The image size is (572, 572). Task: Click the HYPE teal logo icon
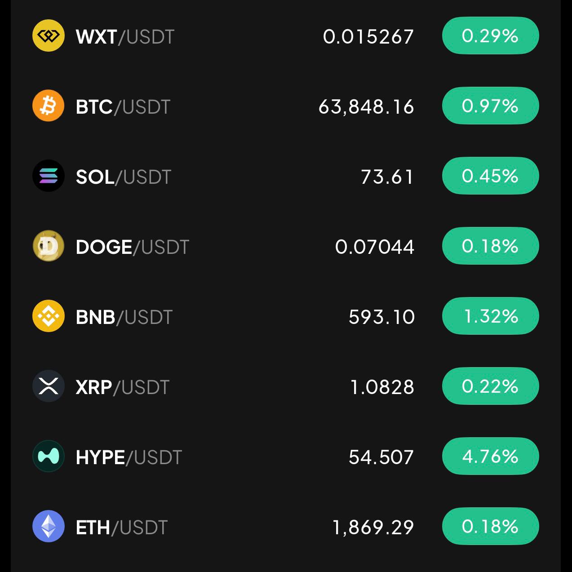coord(49,456)
